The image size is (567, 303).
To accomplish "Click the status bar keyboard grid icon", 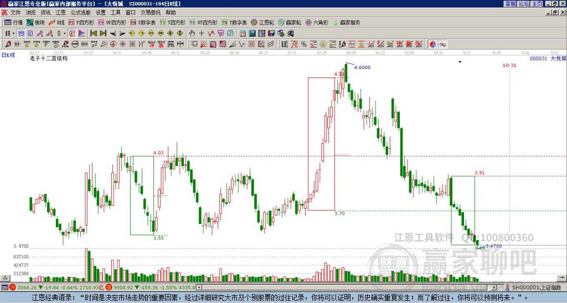I will coord(4,288).
